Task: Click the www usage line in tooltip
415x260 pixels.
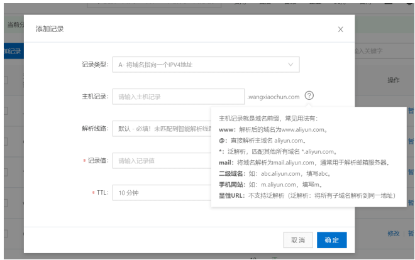Action: click(274, 129)
